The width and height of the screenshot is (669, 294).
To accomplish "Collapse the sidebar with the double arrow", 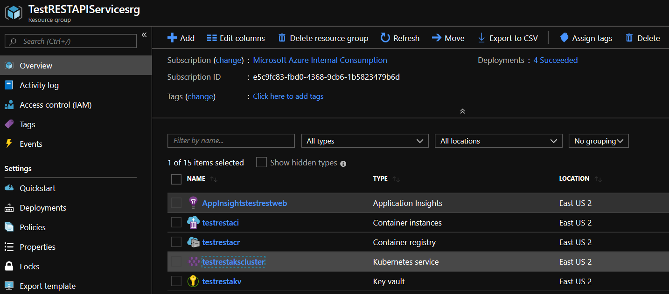I will (144, 35).
